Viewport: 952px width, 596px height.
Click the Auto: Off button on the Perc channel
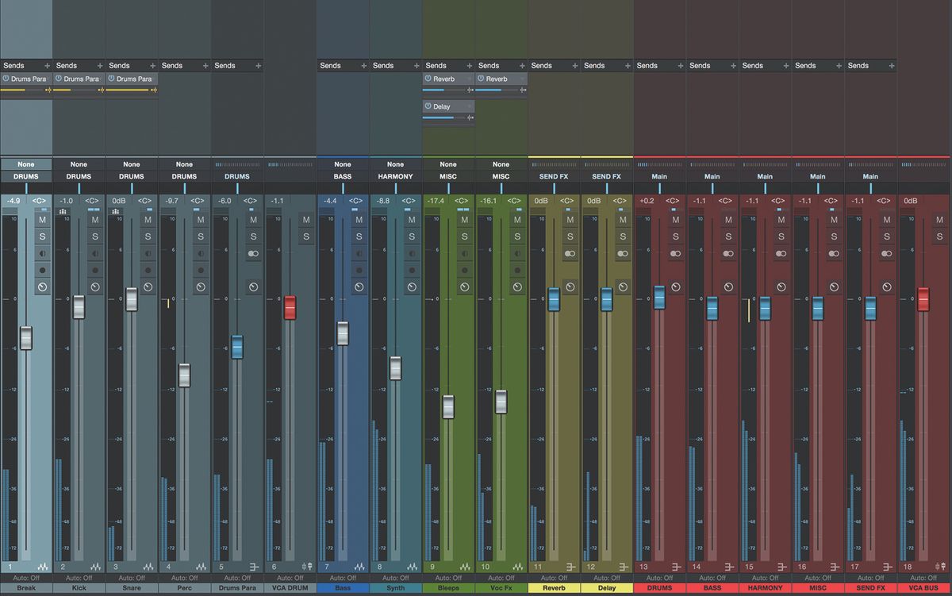(184, 577)
